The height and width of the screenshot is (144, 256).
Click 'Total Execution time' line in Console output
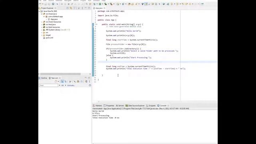pyautogui.click(x=106, y=118)
